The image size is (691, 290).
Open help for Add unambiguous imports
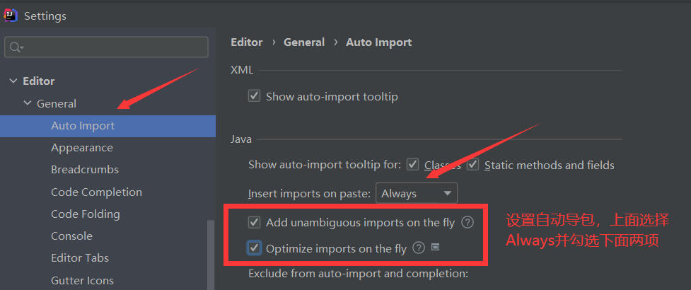pos(468,223)
